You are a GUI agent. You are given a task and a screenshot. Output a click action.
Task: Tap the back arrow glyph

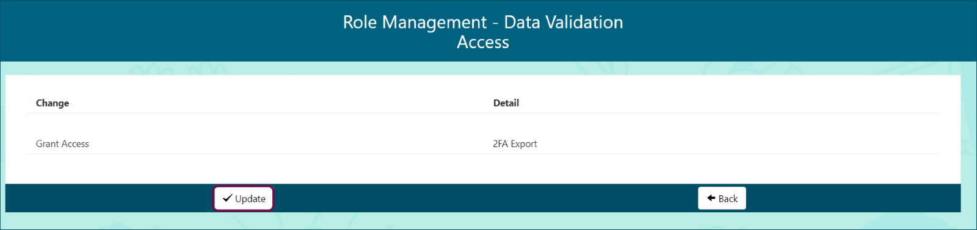point(711,198)
